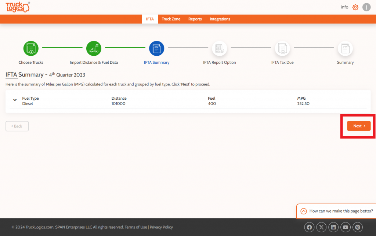Open the Integrations tab
Image resolution: width=376 pixels, height=236 pixels.
click(x=220, y=19)
